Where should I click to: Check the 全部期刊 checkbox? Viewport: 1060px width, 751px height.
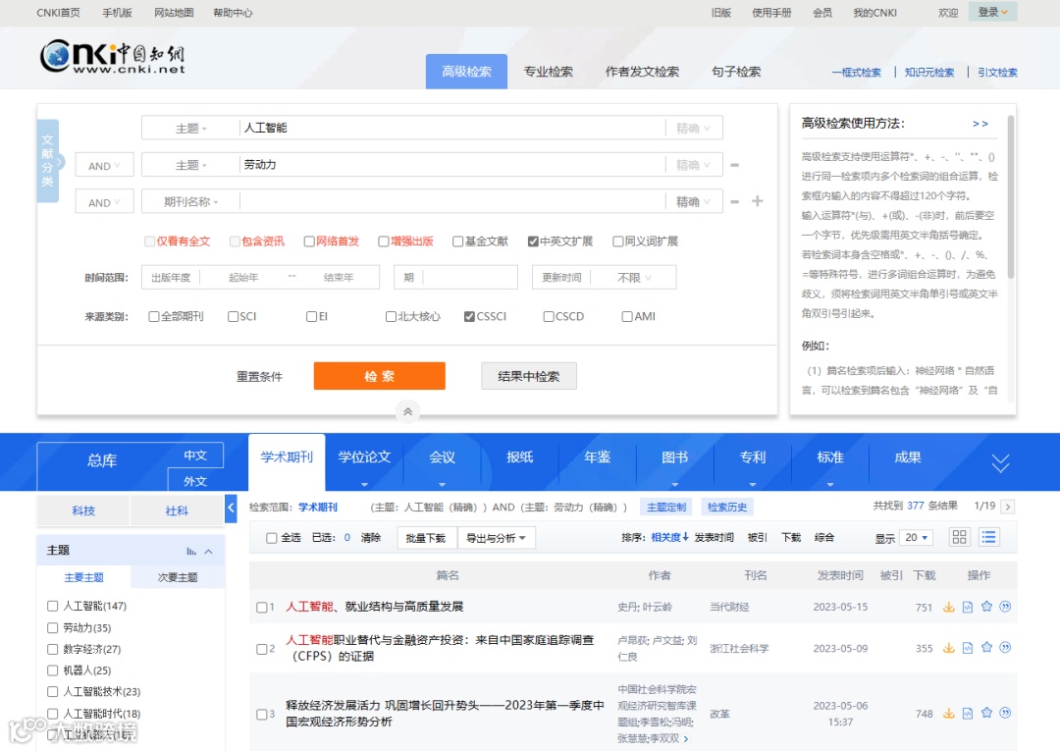pos(154,316)
